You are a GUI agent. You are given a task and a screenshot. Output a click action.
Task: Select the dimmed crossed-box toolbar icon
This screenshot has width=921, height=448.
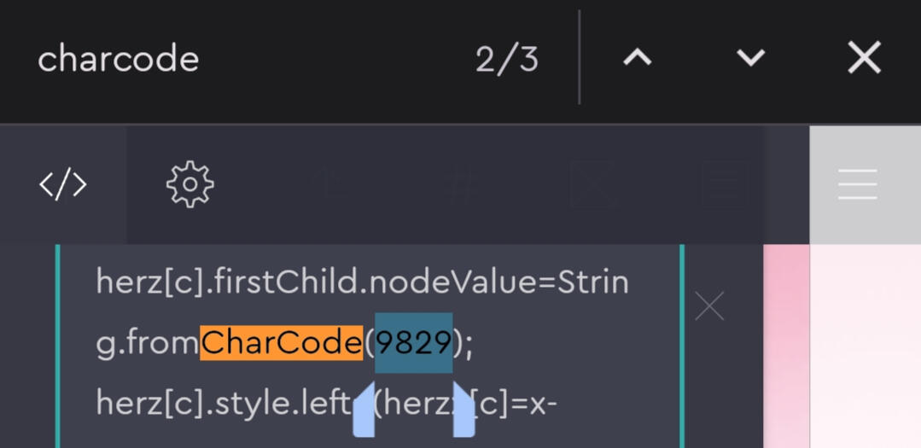[x=594, y=184]
